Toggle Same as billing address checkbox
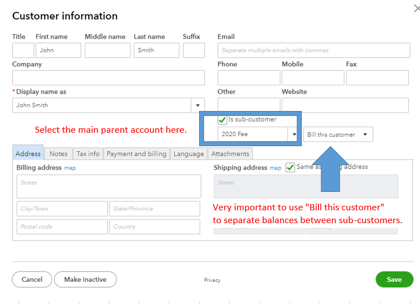Image resolution: width=420 pixels, height=304 pixels. (x=290, y=167)
